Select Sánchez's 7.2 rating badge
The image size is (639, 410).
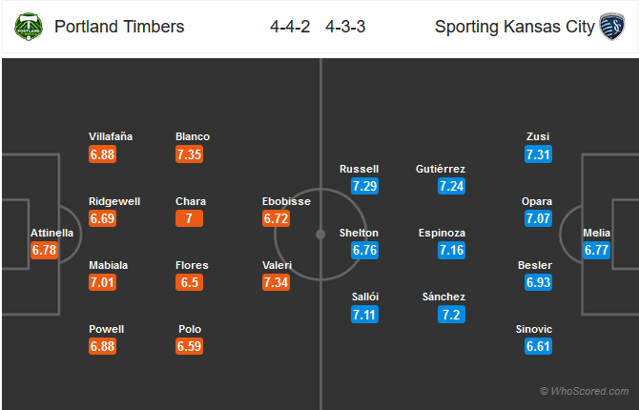(451, 315)
